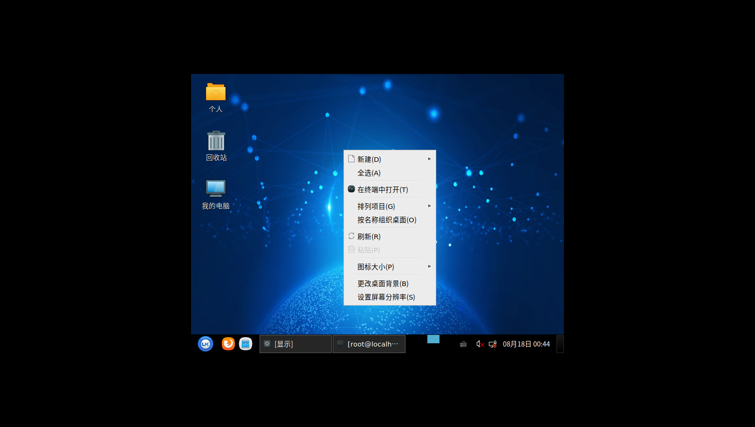Switch to the [root@localh… terminal window
This screenshot has width=755, height=427.
pos(369,344)
